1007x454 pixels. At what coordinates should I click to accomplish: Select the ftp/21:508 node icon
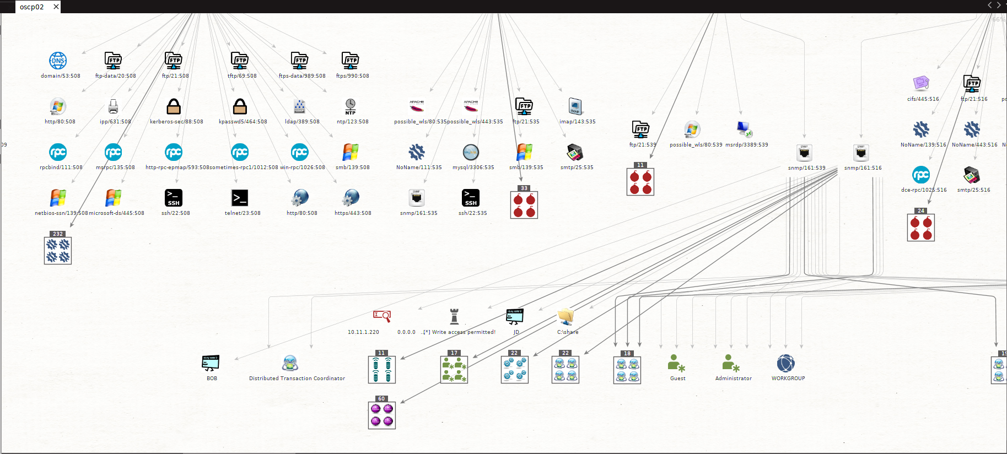coord(174,61)
